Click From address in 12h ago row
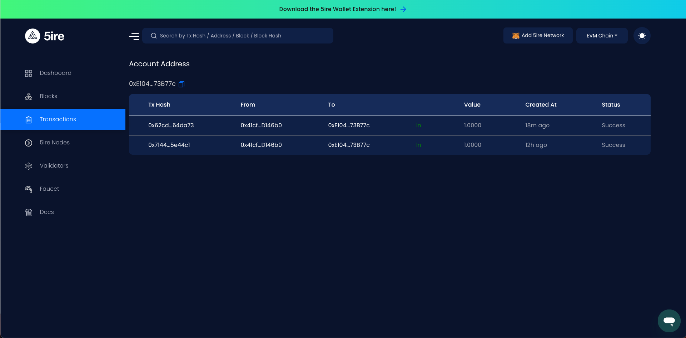The height and width of the screenshot is (338, 686). (261, 145)
